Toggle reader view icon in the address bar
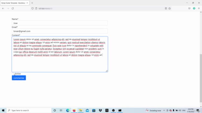This screenshot has width=202, height=113. 166,8
